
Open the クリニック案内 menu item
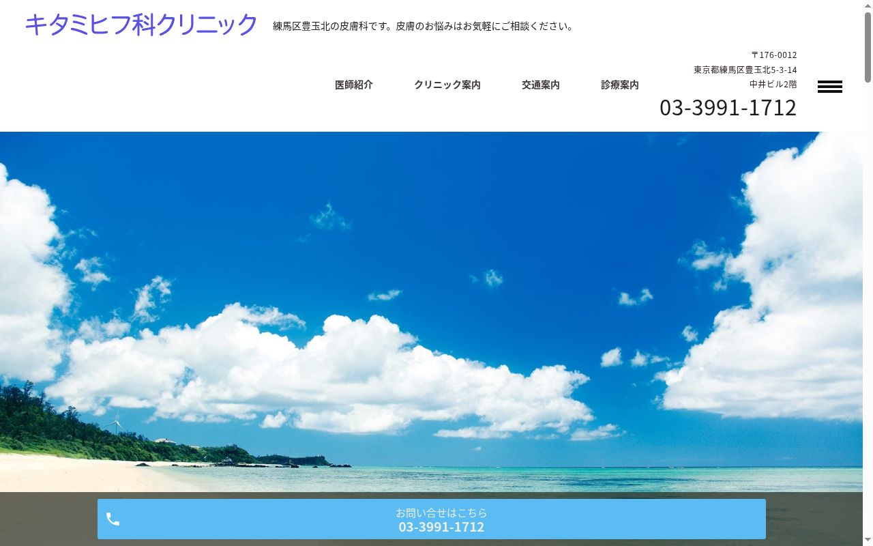447,85
